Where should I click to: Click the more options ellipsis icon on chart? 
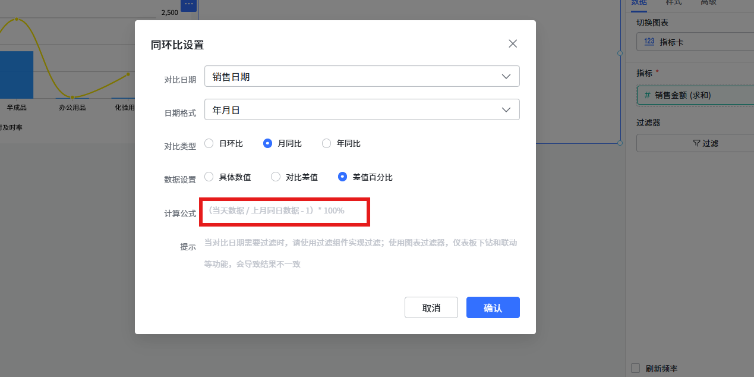pyautogui.click(x=188, y=4)
